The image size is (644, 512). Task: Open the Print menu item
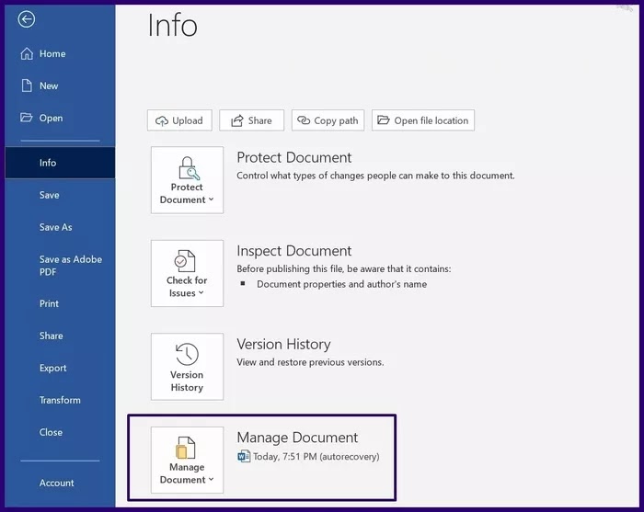tap(60, 303)
